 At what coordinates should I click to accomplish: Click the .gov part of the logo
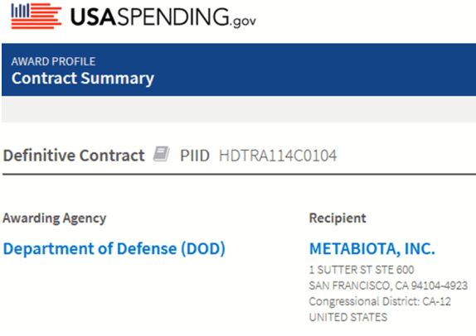244,21
